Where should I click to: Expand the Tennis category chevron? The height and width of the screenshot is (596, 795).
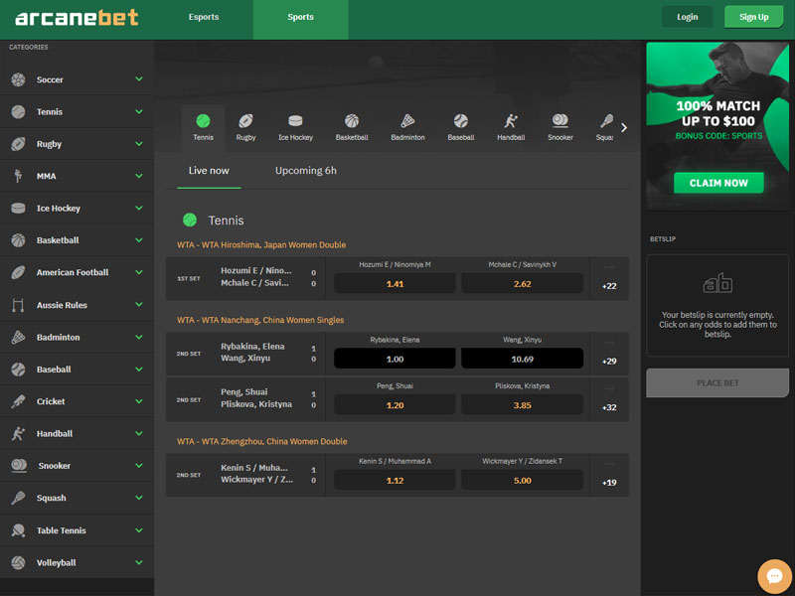pos(139,111)
